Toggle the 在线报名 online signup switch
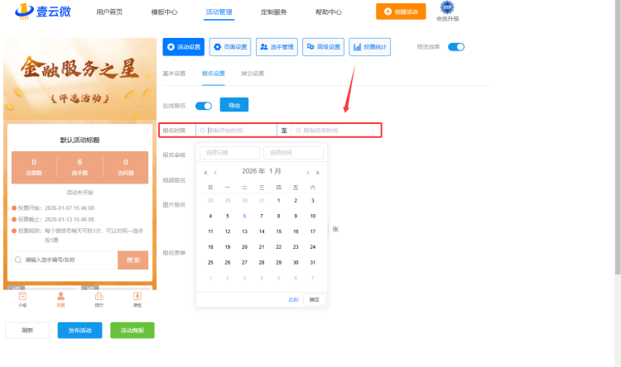 click(x=203, y=105)
